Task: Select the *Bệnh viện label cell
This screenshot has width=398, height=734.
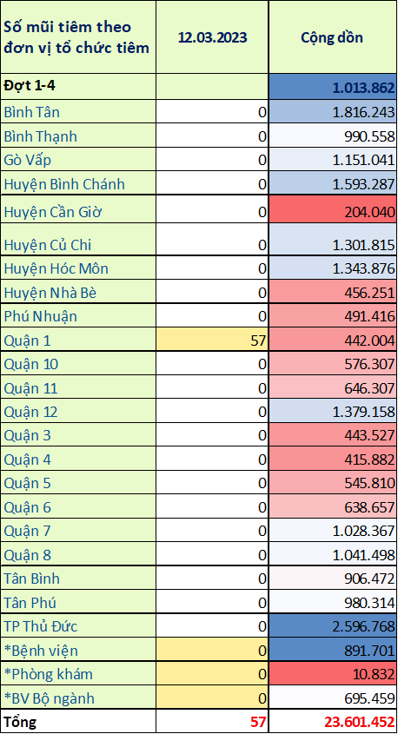Action: click(78, 650)
